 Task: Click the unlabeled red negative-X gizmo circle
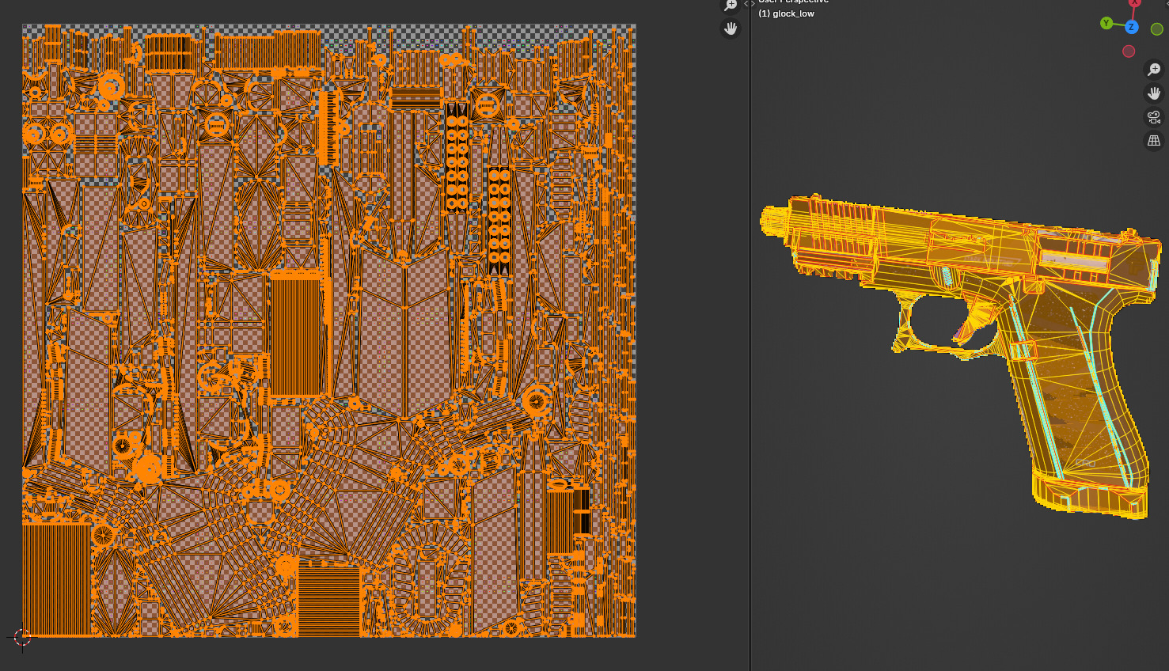(x=1129, y=51)
